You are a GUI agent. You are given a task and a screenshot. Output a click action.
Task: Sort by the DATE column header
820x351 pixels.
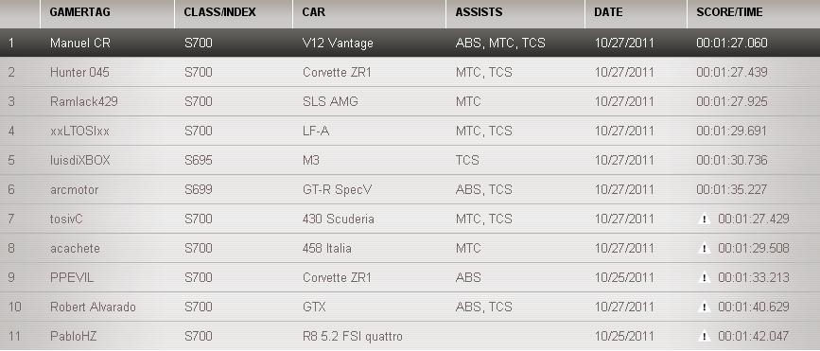(x=608, y=12)
